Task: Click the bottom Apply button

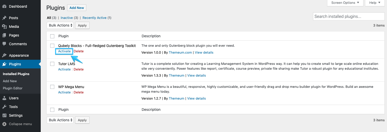Action: pyautogui.click(x=82, y=120)
